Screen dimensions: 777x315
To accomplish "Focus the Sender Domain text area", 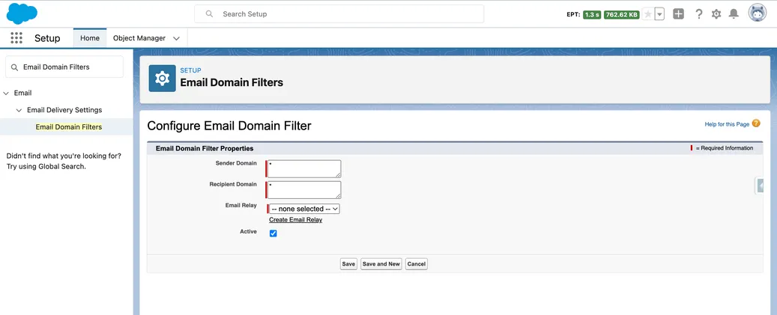I will pos(304,168).
